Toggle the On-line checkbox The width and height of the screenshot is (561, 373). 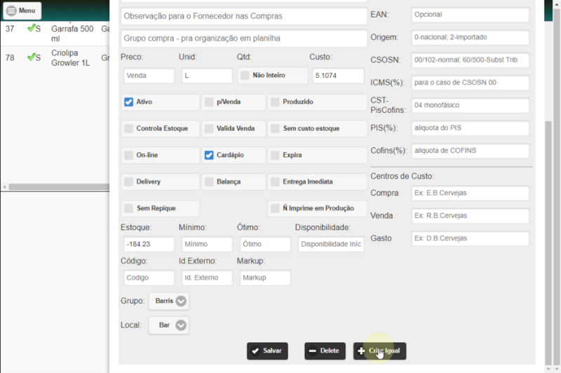[128, 155]
